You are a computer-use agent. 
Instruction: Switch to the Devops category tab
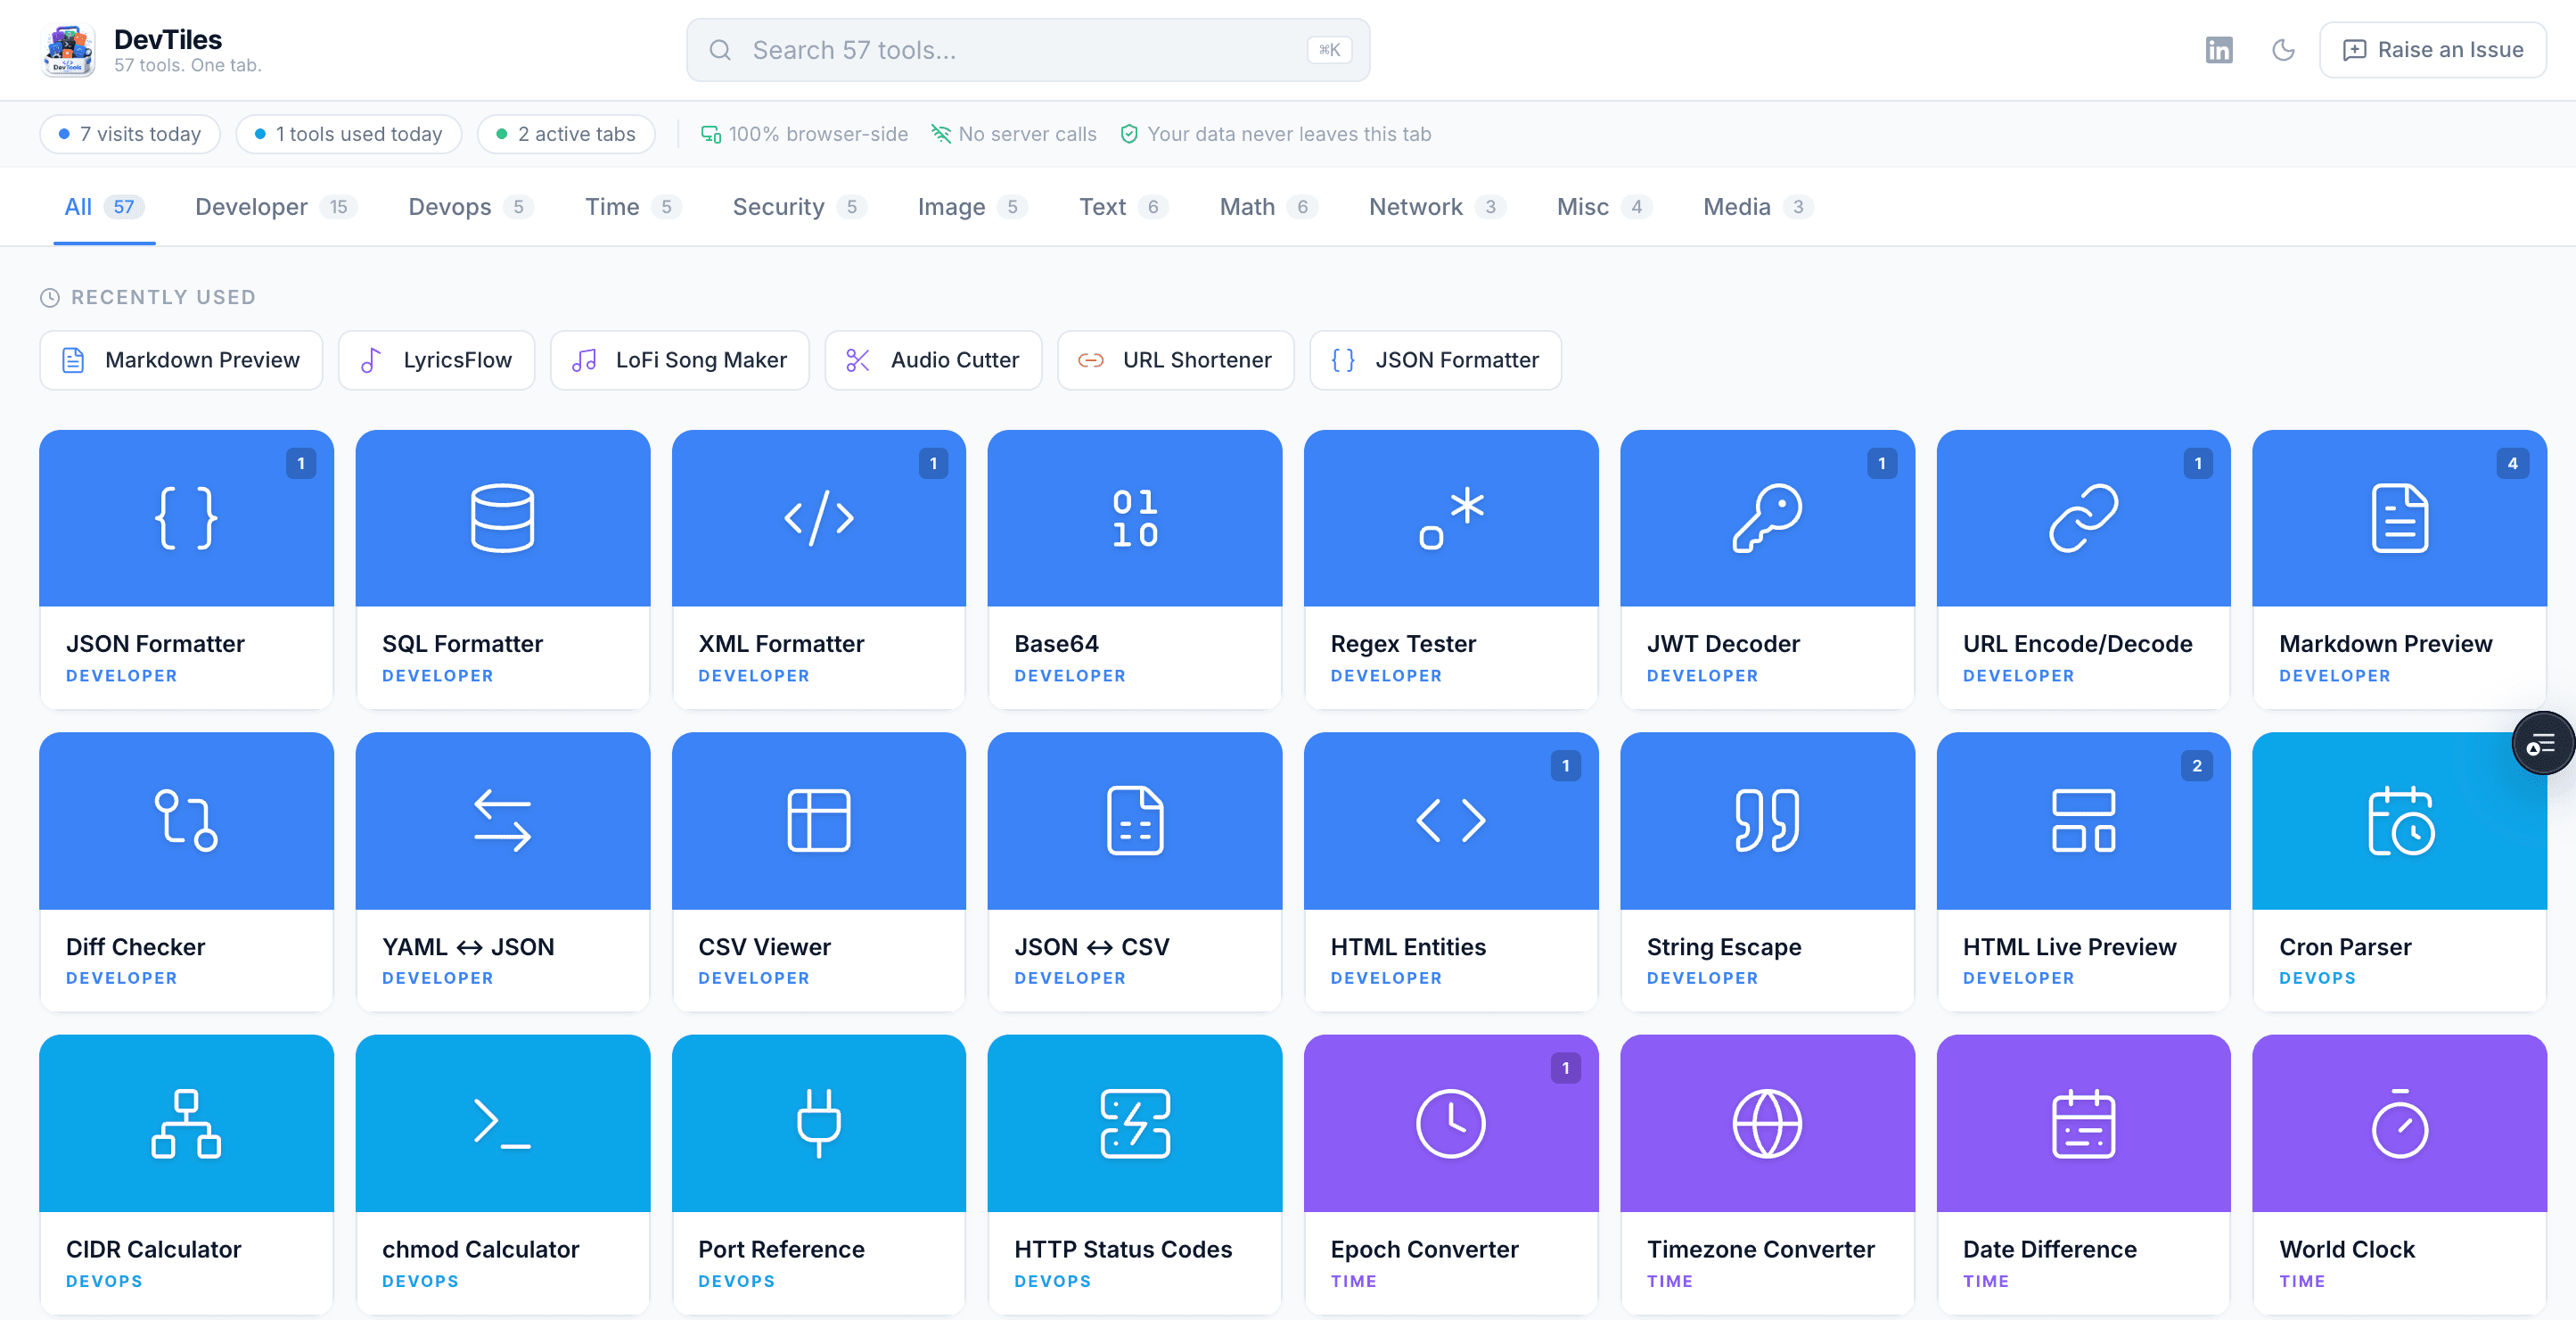point(470,207)
